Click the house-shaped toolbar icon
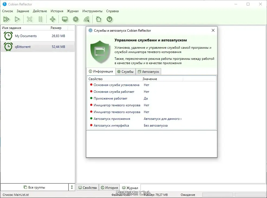The image size is (267, 198). tap(99, 19)
